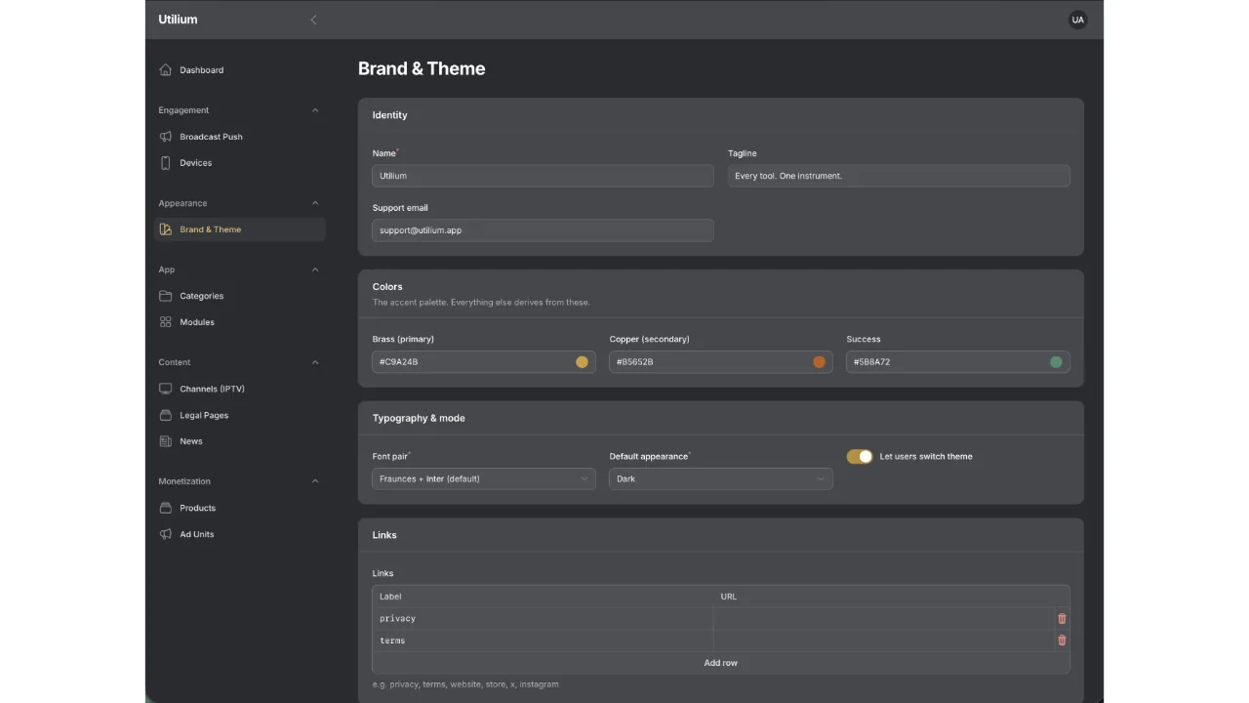Open the UA user avatar menu

point(1077,20)
